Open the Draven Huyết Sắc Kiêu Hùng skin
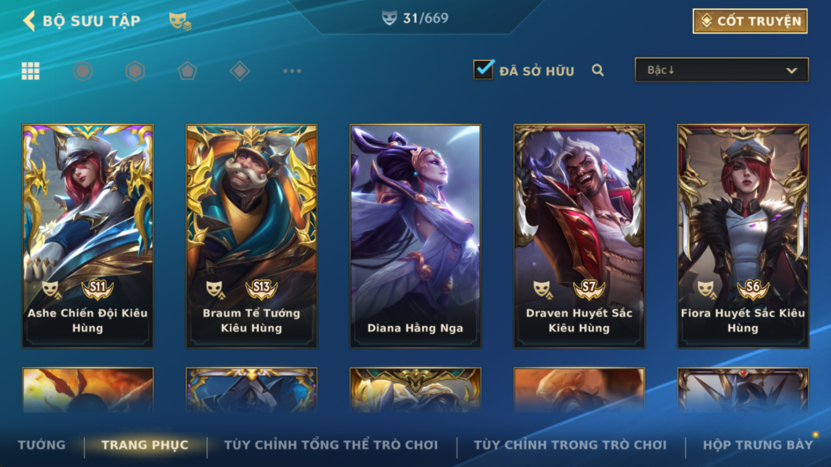Image resolution: width=831 pixels, height=467 pixels. click(579, 236)
